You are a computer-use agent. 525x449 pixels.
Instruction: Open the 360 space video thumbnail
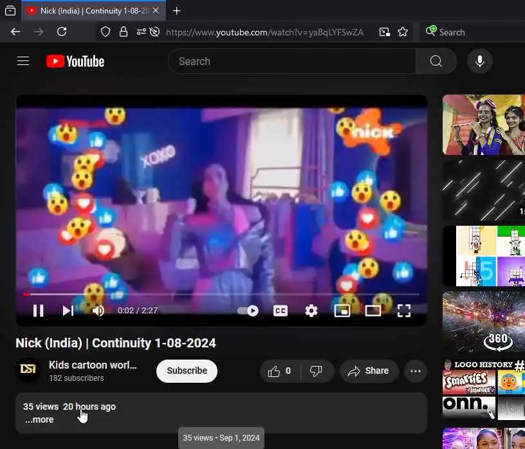tap(484, 322)
